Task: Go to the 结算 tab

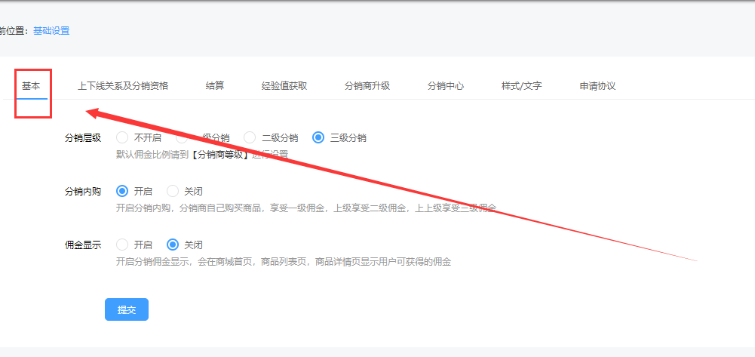Action: point(215,86)
